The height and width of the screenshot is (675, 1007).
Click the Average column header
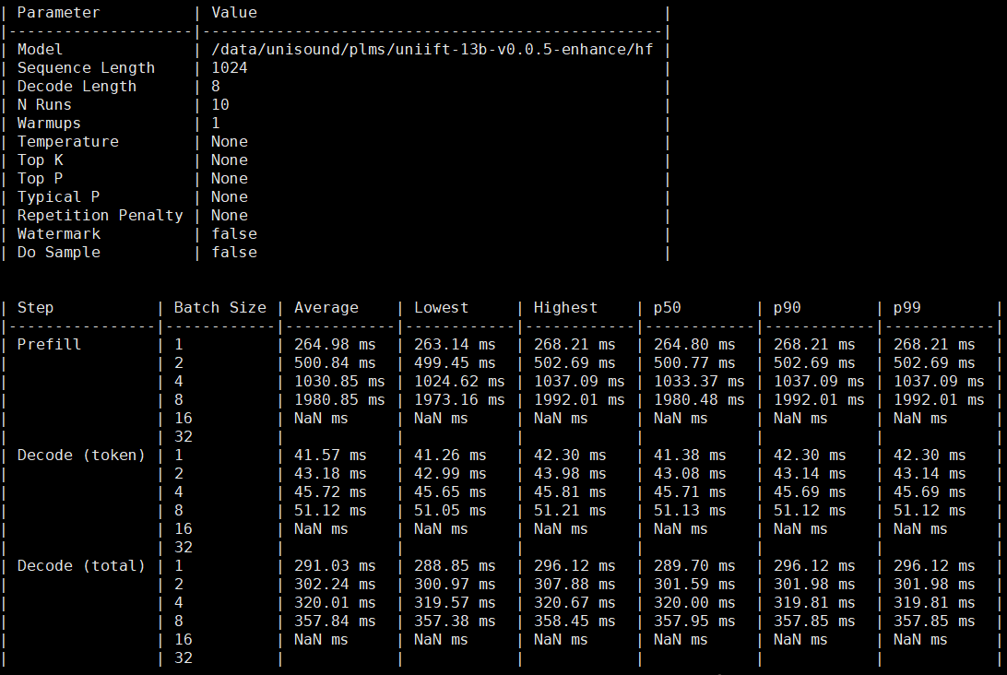click(323, 307)
